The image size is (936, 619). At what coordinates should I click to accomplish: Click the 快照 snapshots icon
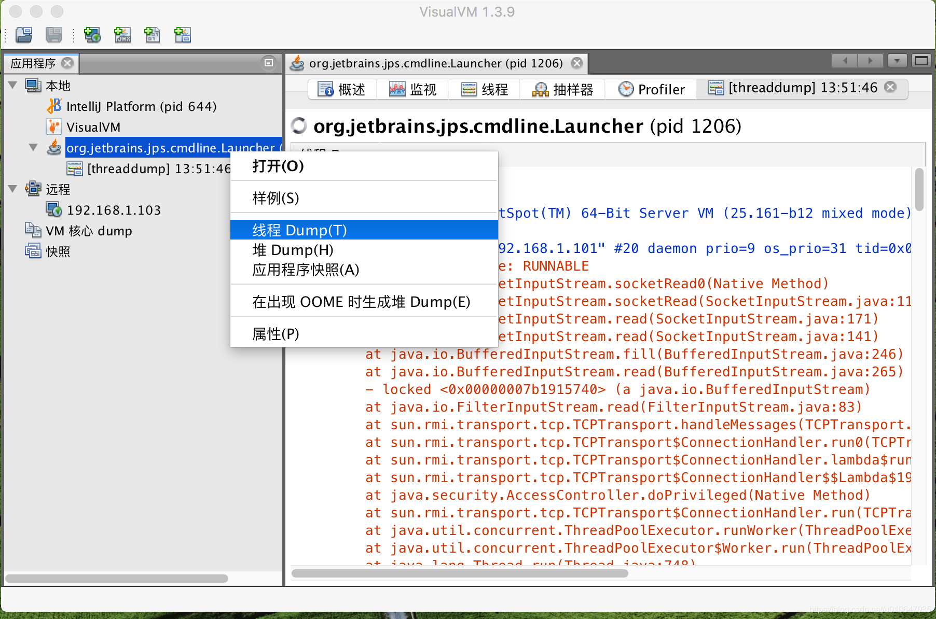(33, 251)
